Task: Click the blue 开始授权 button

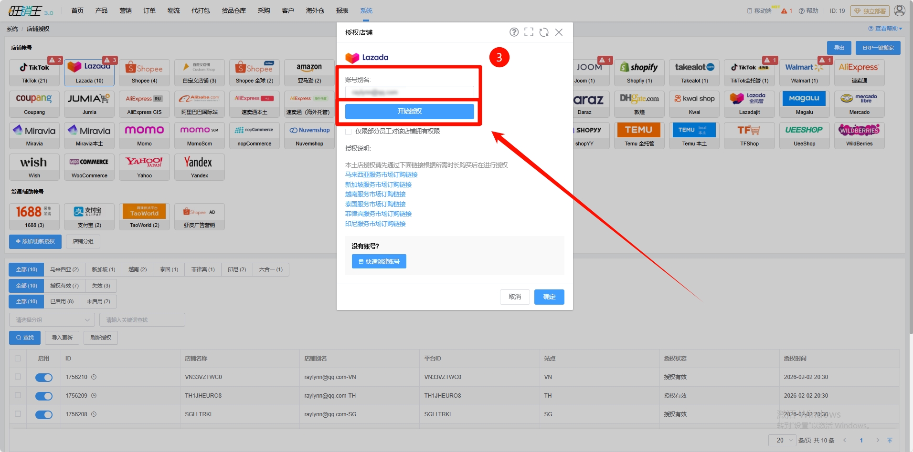Action: click(409, 112)
